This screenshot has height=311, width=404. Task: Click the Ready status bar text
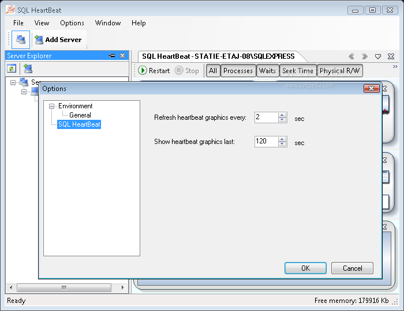pos(16,301)
